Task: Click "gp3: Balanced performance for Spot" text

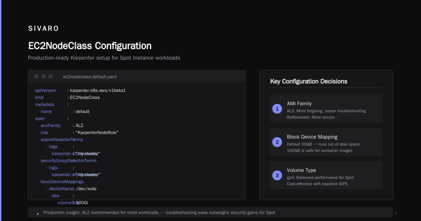Action: click(320, 178)
